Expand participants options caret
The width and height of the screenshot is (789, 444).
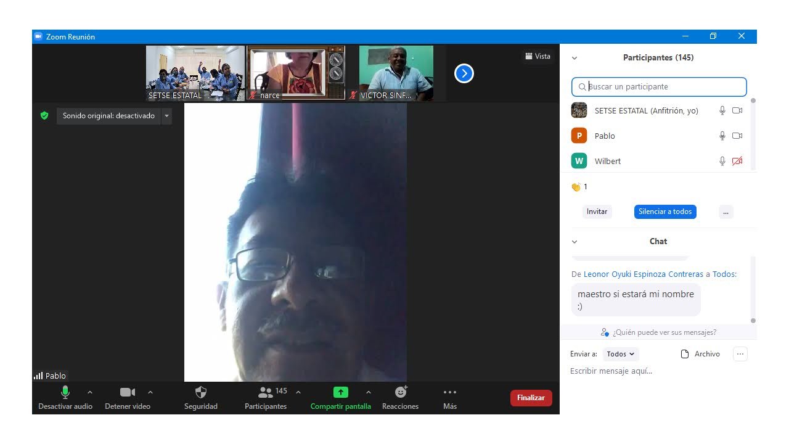(298, 392)
